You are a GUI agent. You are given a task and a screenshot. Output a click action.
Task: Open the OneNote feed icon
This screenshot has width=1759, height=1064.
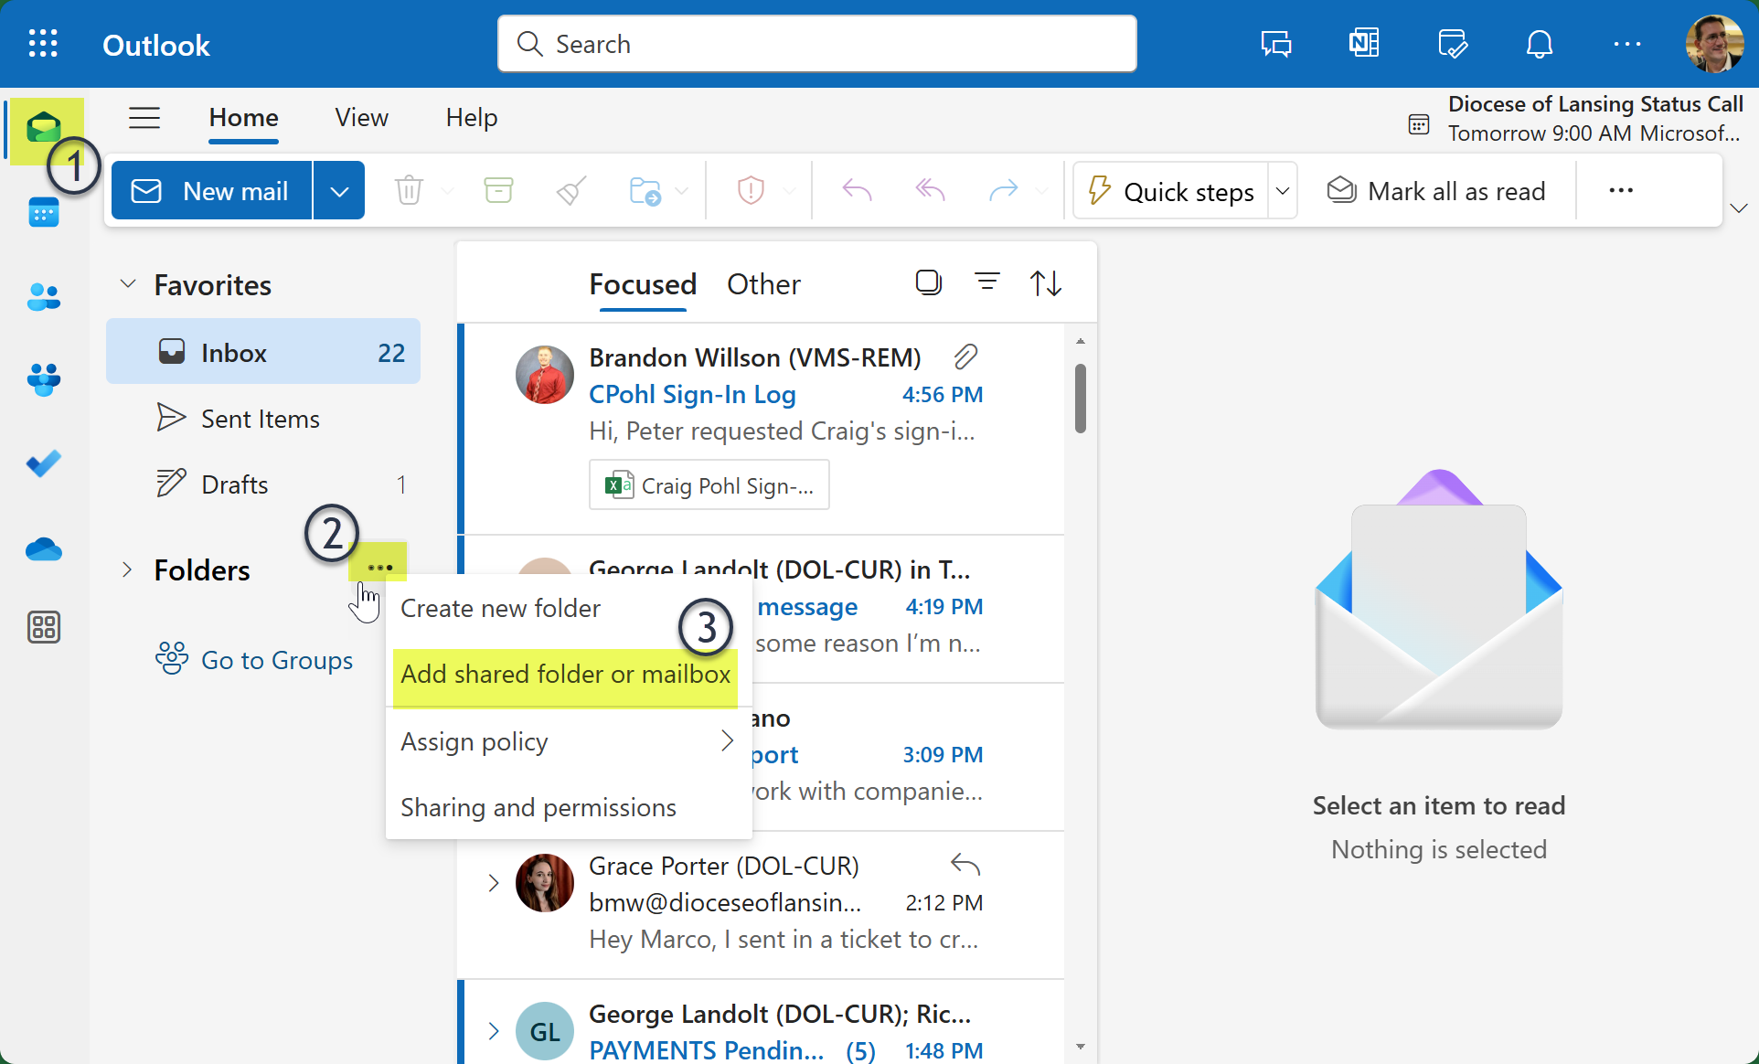point(1363,44)
